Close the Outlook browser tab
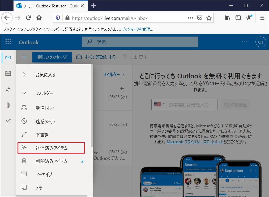The height and width of the screenshot is (197, 269). 82,6
